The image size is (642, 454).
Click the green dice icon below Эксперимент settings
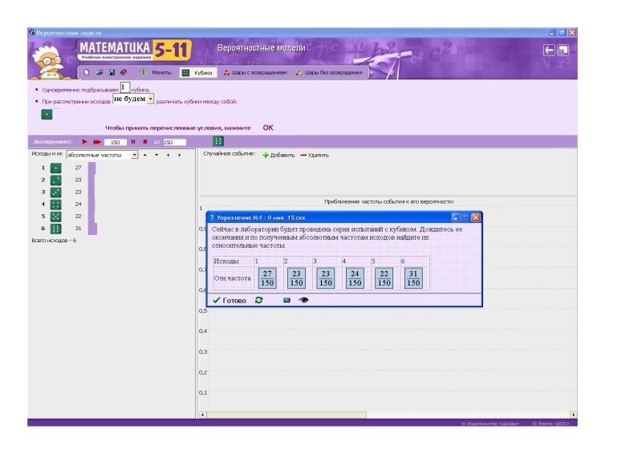pyautogui.click(x=218, y=141)
